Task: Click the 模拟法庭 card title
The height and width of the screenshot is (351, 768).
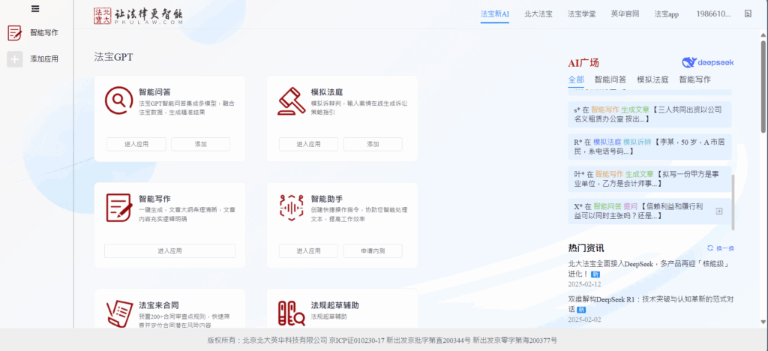Action: (x=327, y=91)
